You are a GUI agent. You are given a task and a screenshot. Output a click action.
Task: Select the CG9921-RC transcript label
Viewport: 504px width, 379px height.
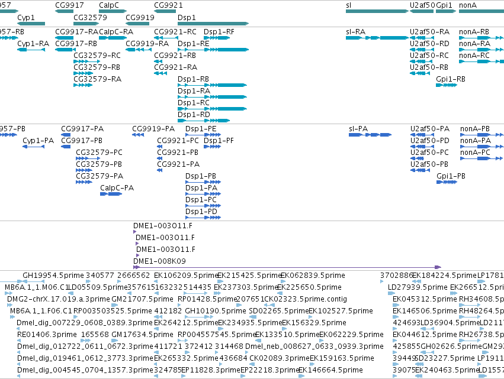tap(175, 32)
